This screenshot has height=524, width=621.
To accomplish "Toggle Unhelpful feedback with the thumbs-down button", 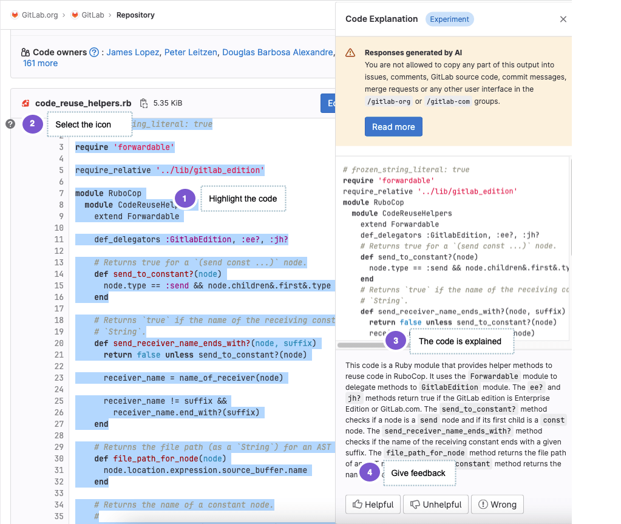I will point(435,504).
